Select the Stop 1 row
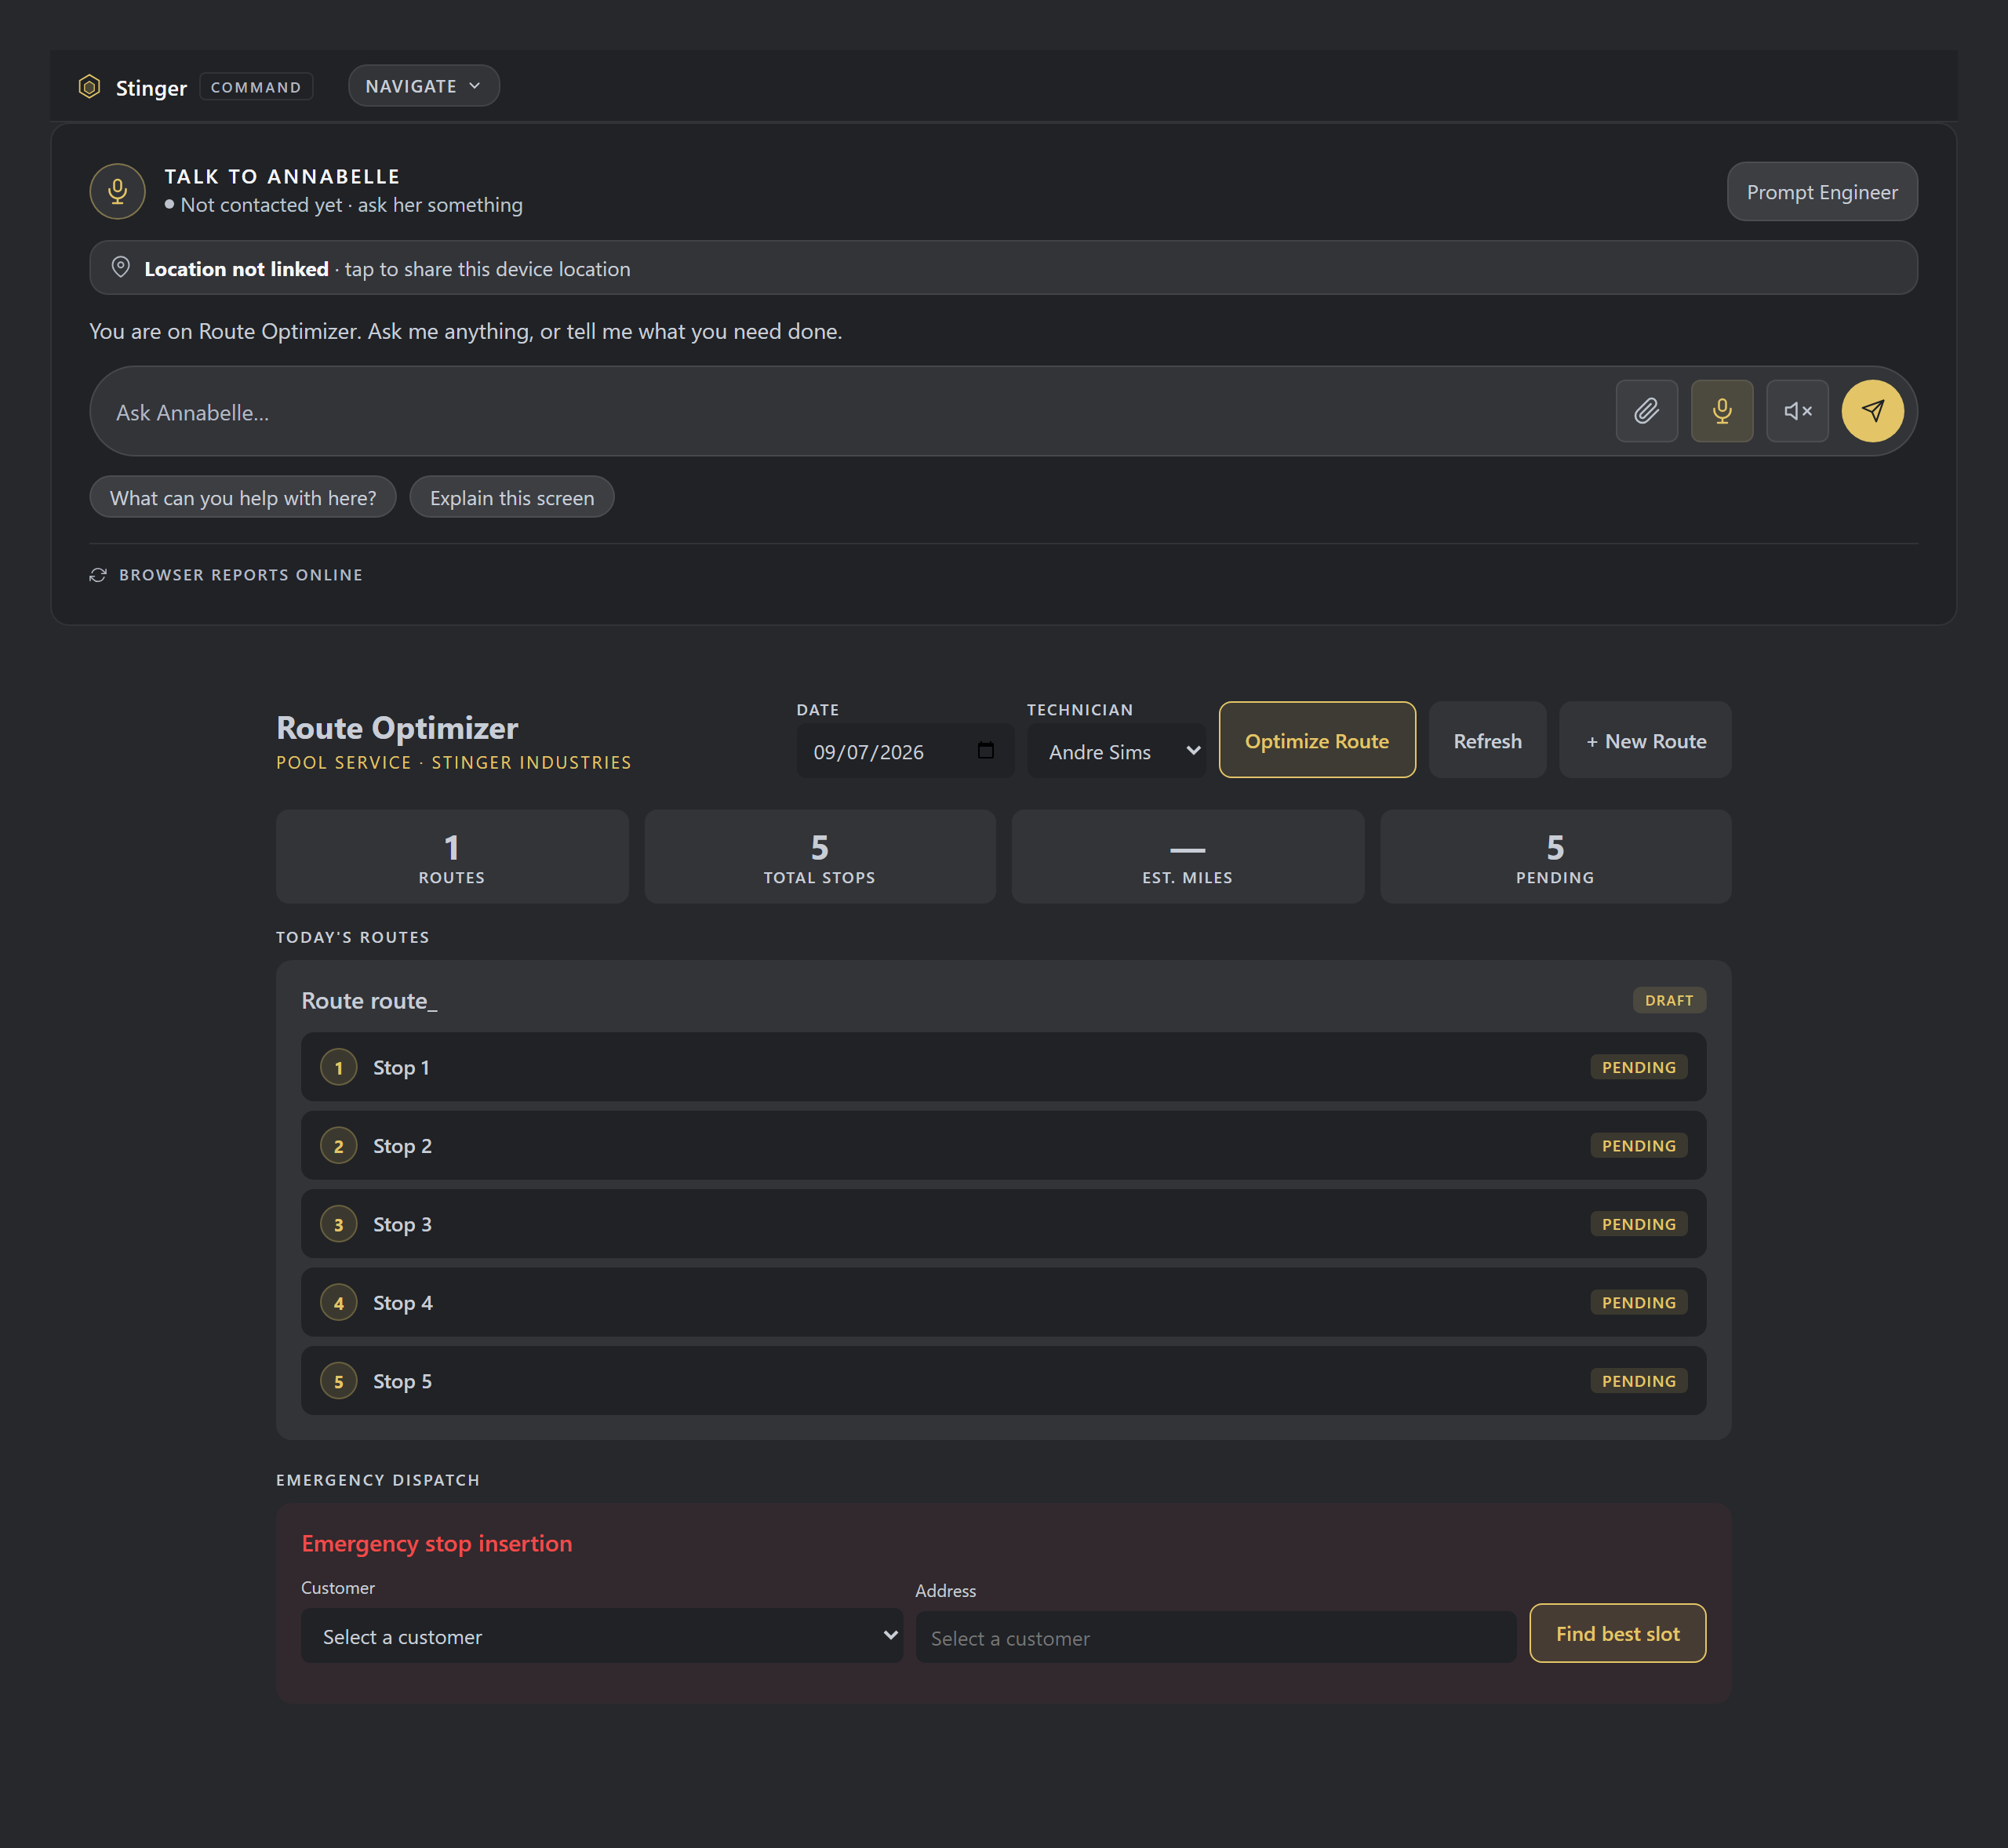 click(x=1003, y=1067)
